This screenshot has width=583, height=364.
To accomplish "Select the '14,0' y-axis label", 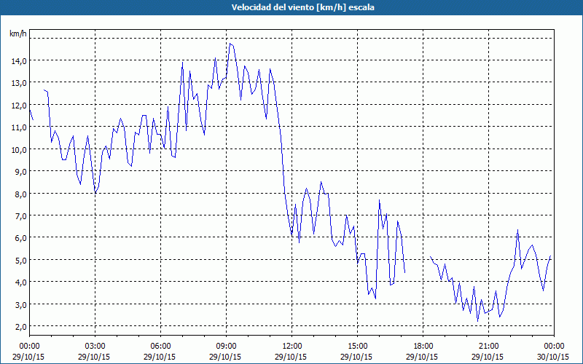I will coord(18,60).
